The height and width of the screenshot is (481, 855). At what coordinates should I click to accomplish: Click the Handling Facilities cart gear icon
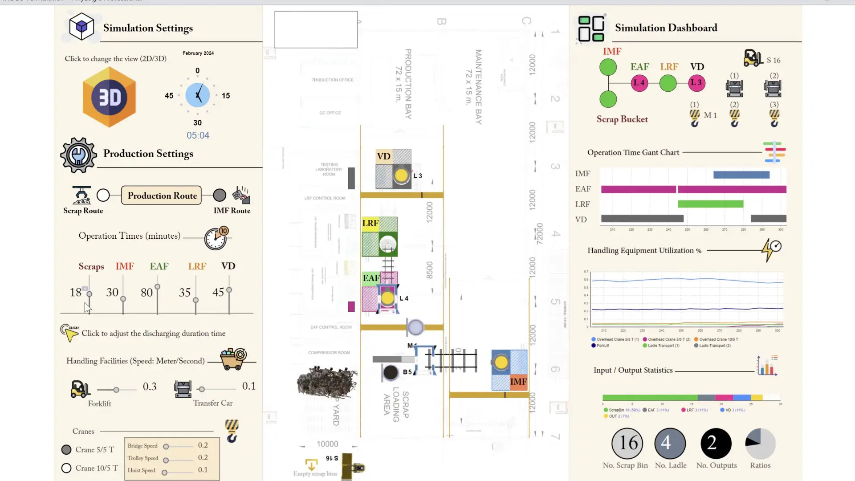click(x=233, y=359)
